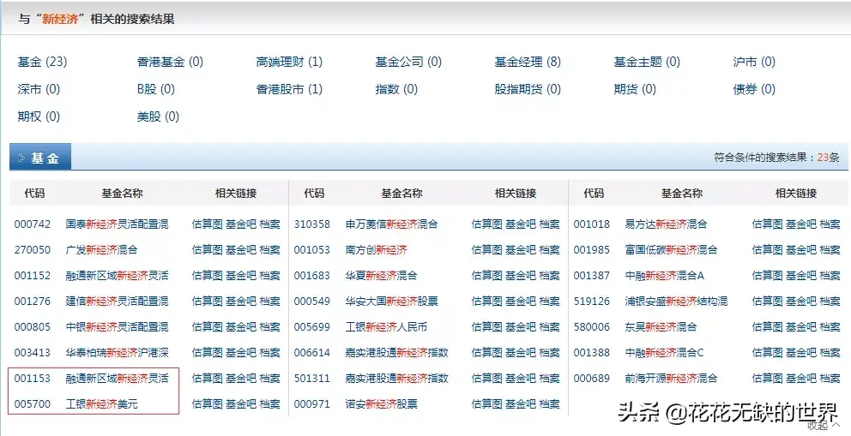Select the B股 (0) category
Image resolution: width=851 pixels, height=436 pixels.
click(156, 89)
